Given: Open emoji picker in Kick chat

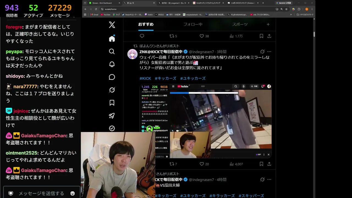Looking at the screenshot, I should 73,193.
